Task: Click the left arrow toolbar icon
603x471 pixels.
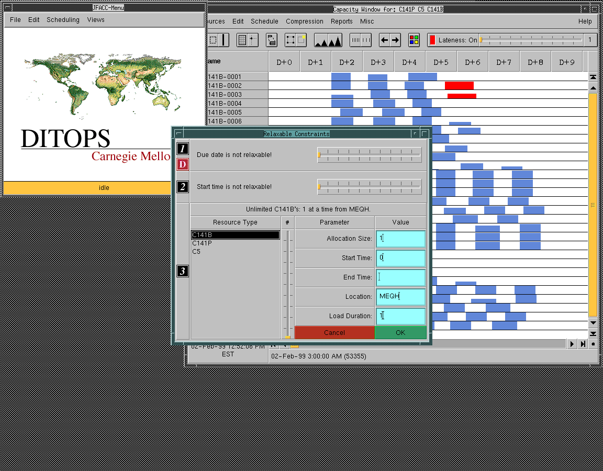Action: click(x=384, y=40)
